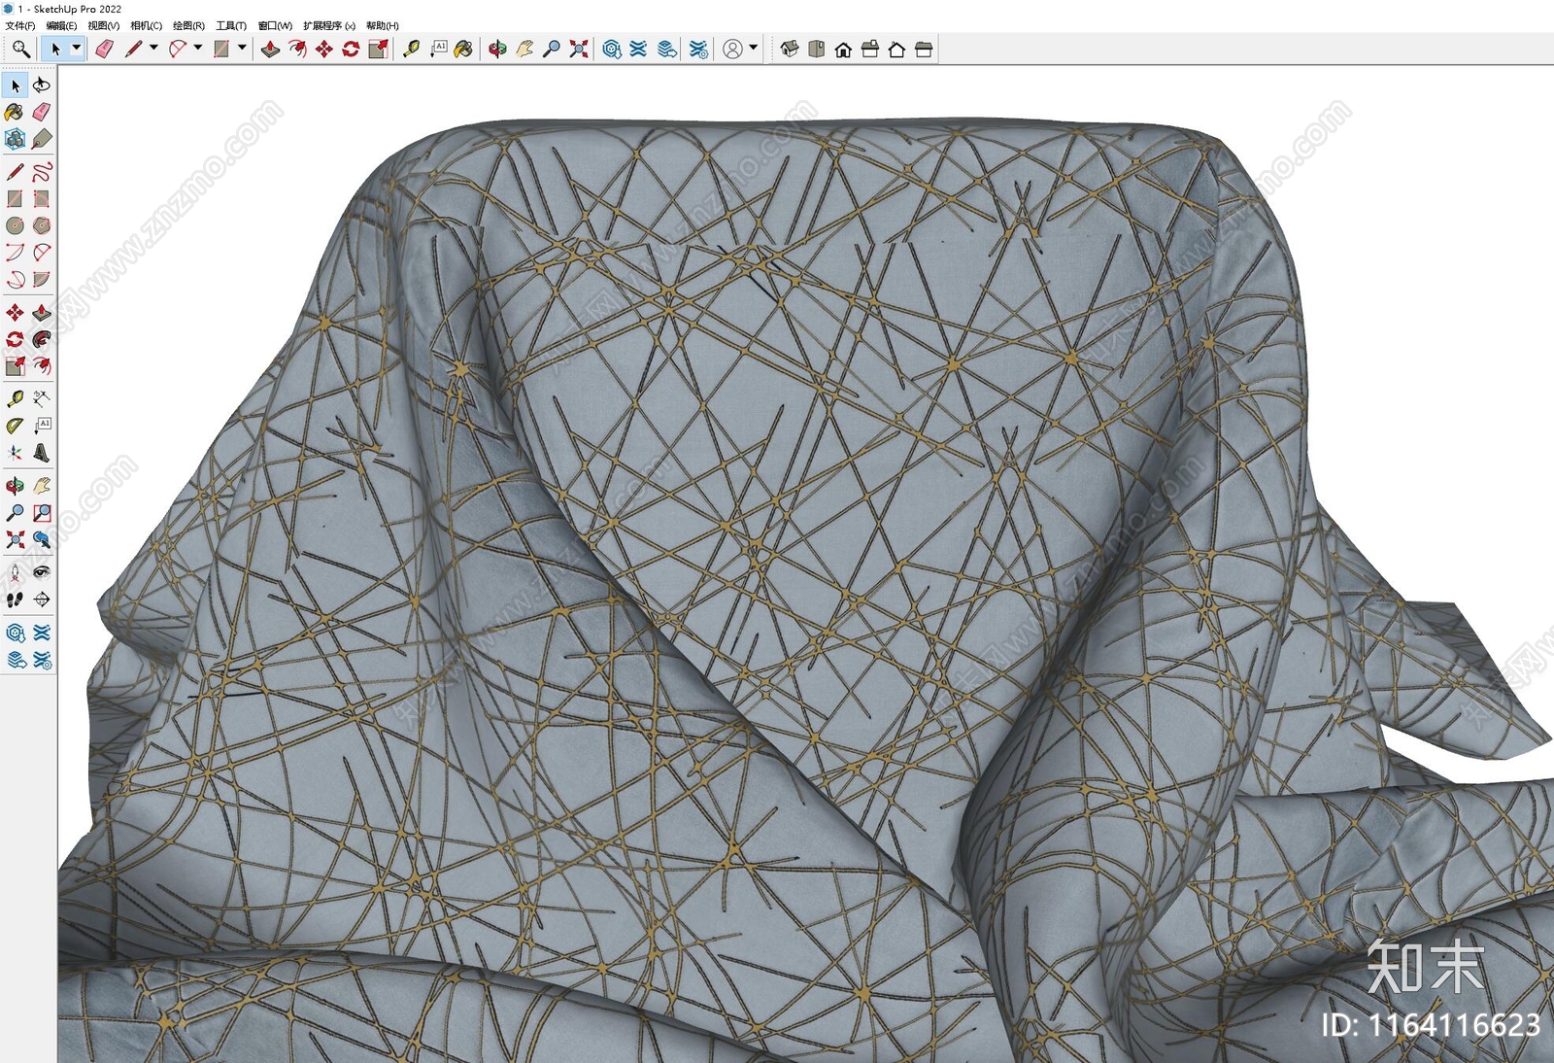
Task: Expand the Line tool dropdown arrow
Action: point(153,49)
